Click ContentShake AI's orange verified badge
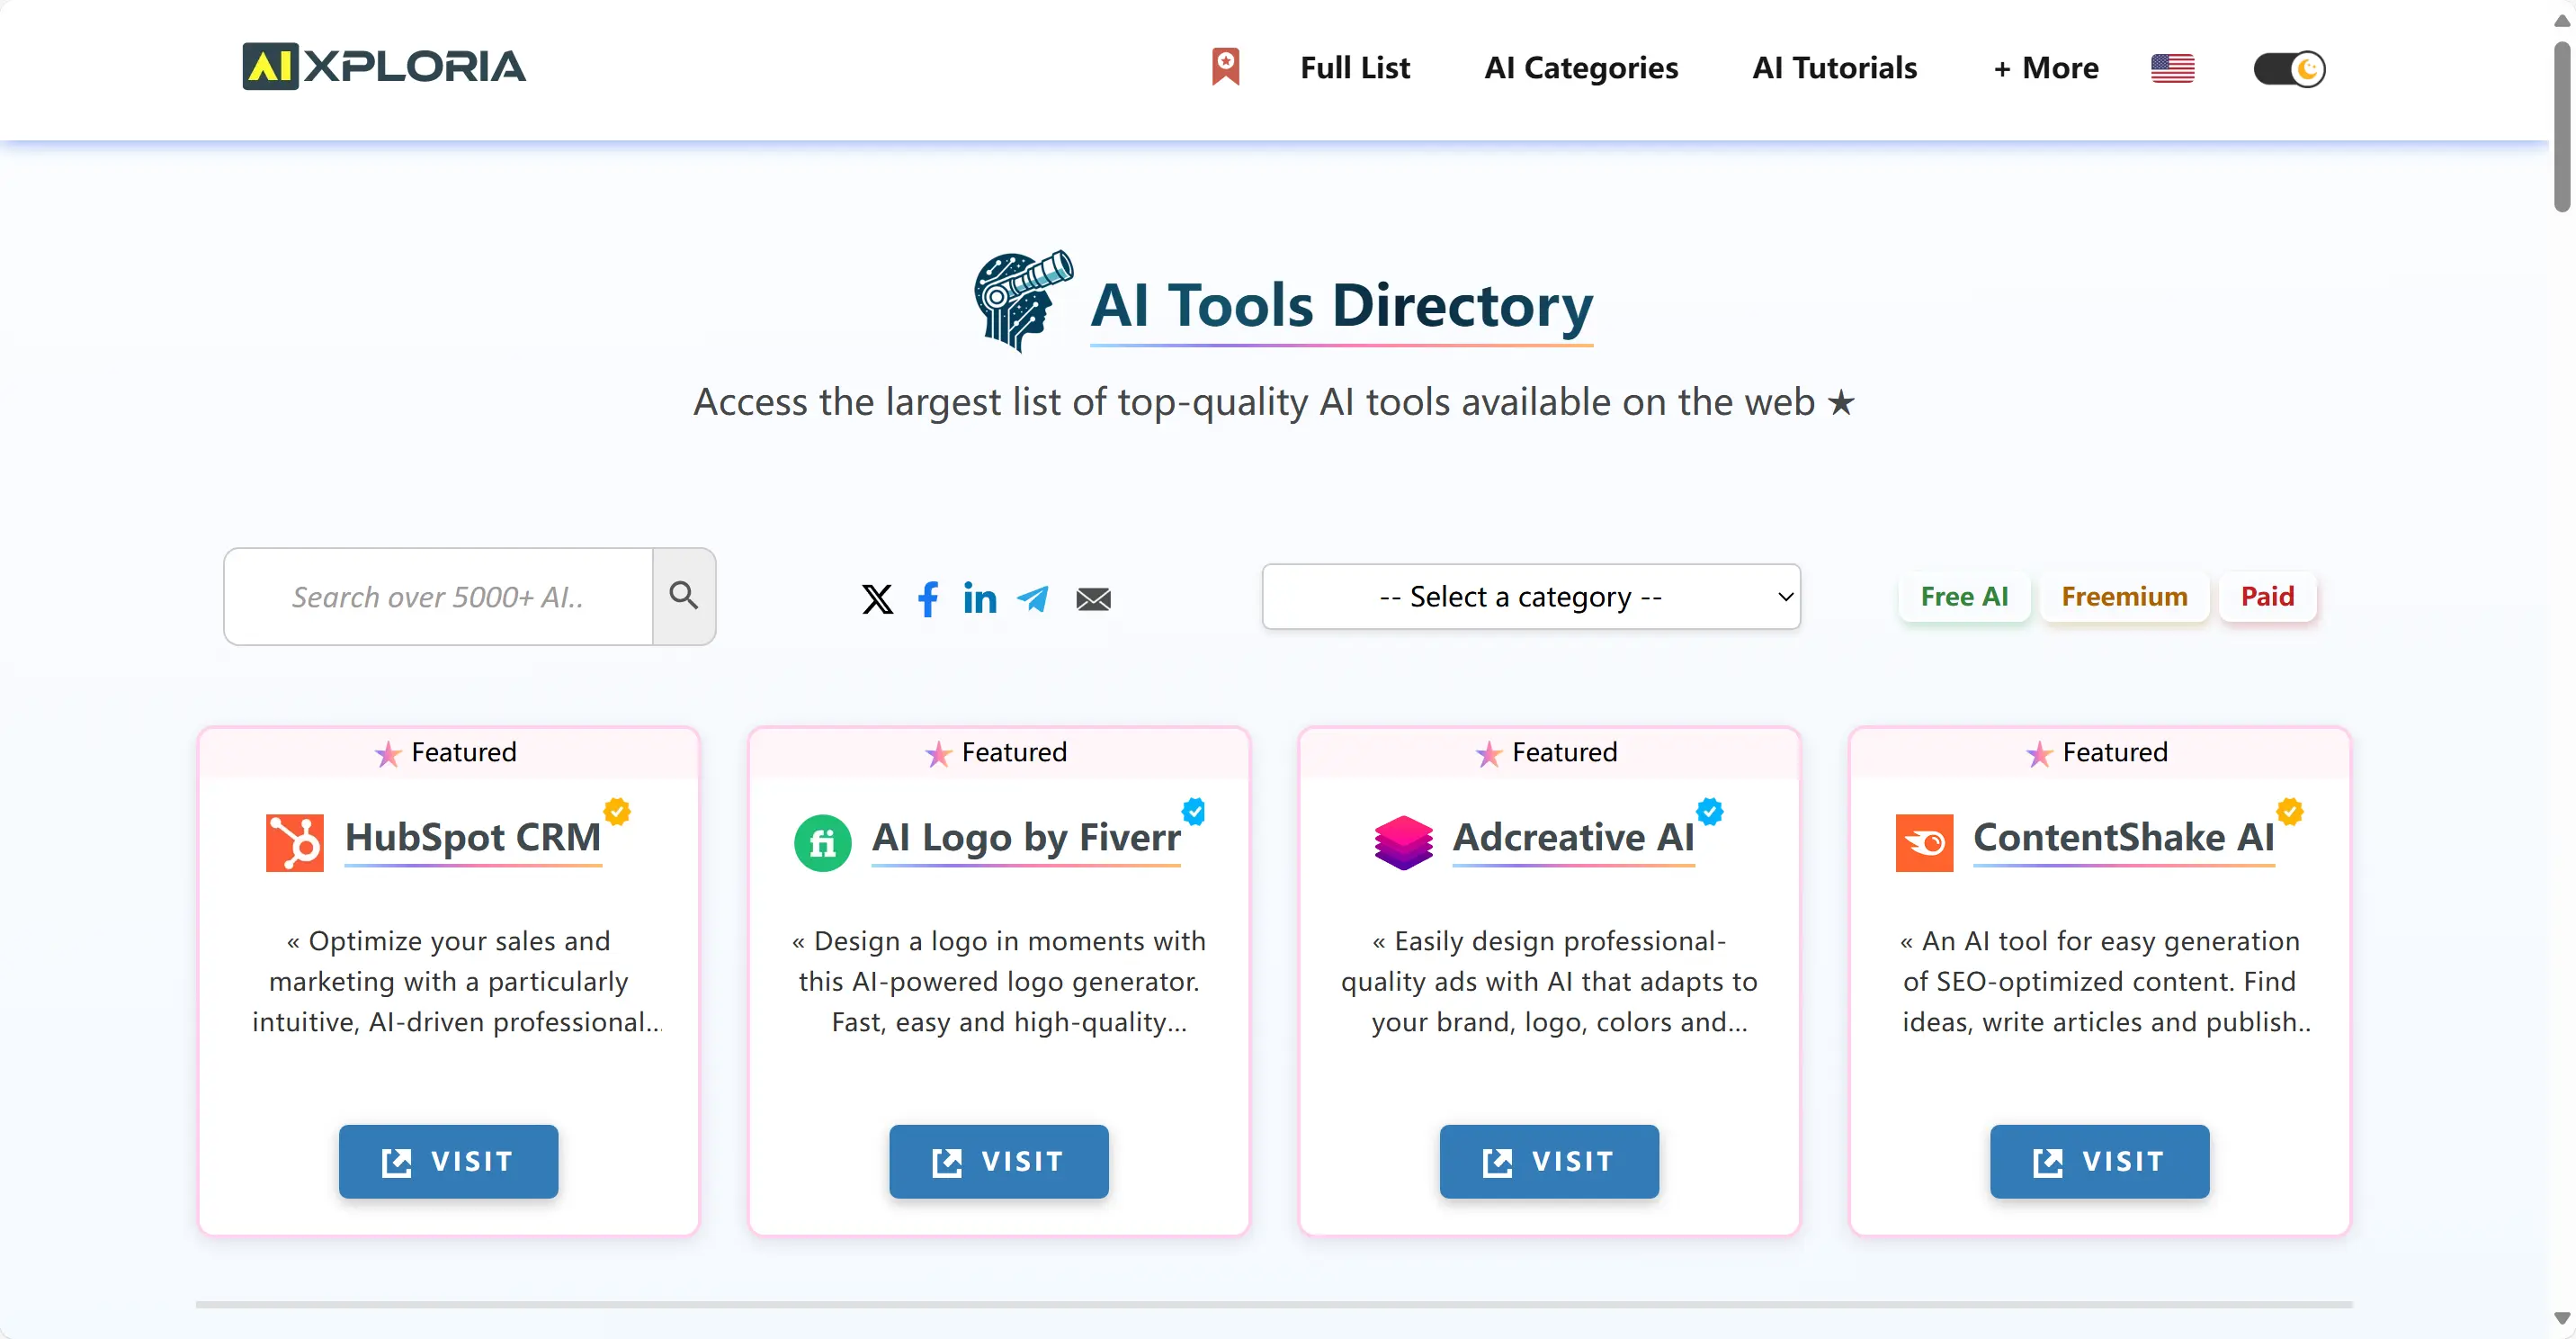This screenshot has height=1339, width=2576. pyautogui.click(x=2290, y=811)
